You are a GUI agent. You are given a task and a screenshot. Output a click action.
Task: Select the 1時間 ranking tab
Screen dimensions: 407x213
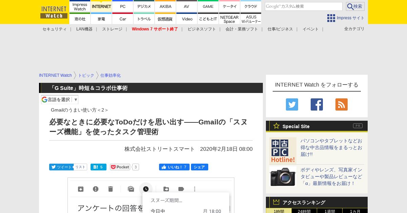[x=279, y=211]
